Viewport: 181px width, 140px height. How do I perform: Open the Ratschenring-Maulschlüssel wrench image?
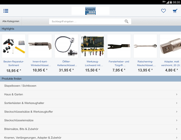pyautogui.click(x=145, y=46)
